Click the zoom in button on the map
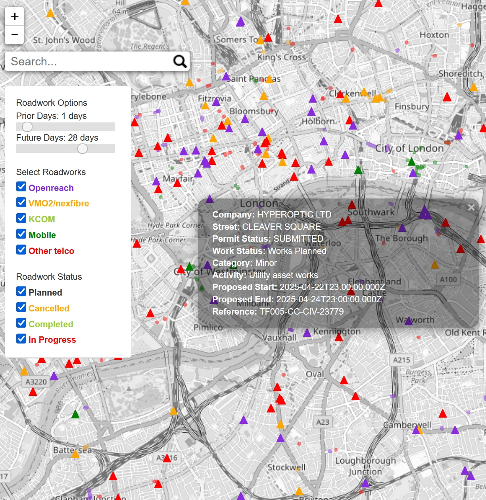 [x=15, y=16]
